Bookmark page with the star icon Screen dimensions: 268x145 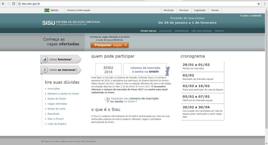[259, 4]
